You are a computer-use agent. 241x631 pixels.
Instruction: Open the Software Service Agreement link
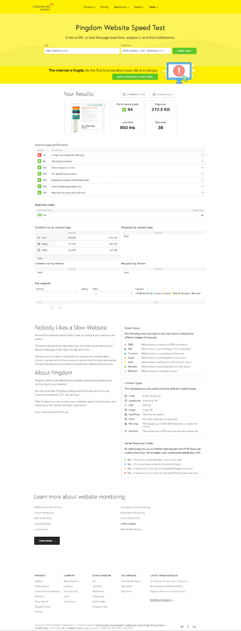(110, 625)
